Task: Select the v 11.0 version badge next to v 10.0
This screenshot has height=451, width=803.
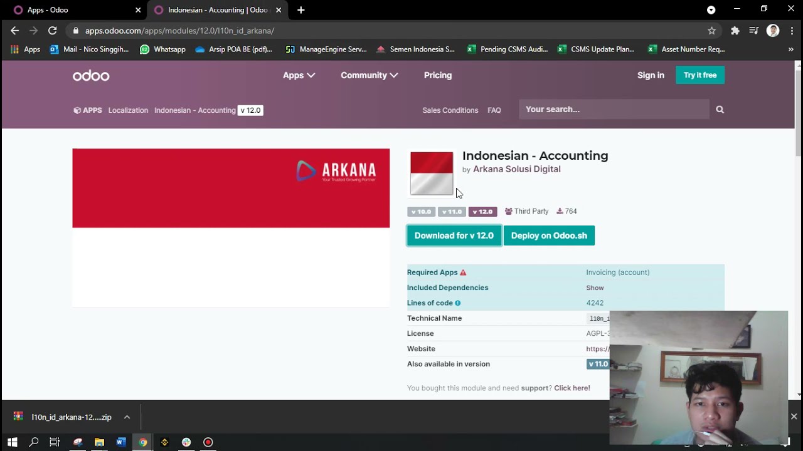Action: (452, 212)
